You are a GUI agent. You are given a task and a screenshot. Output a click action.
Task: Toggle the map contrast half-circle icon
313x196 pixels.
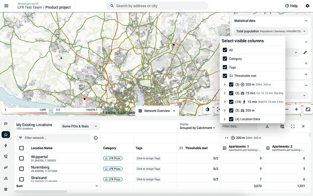(x=208, y=110)
